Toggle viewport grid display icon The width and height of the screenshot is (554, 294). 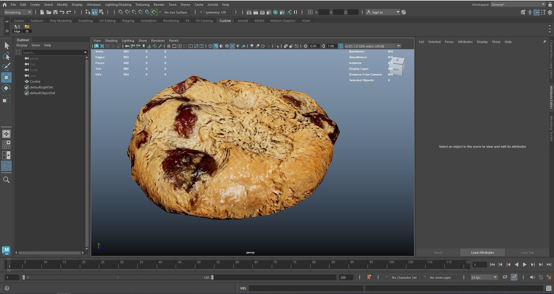point(169,46)
